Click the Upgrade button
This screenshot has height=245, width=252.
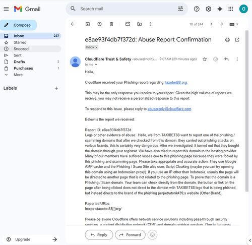point(31,239)
